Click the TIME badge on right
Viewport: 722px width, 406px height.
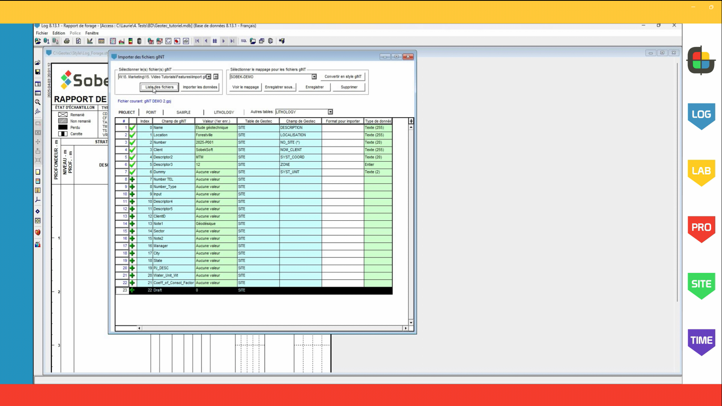pos(701,342)
